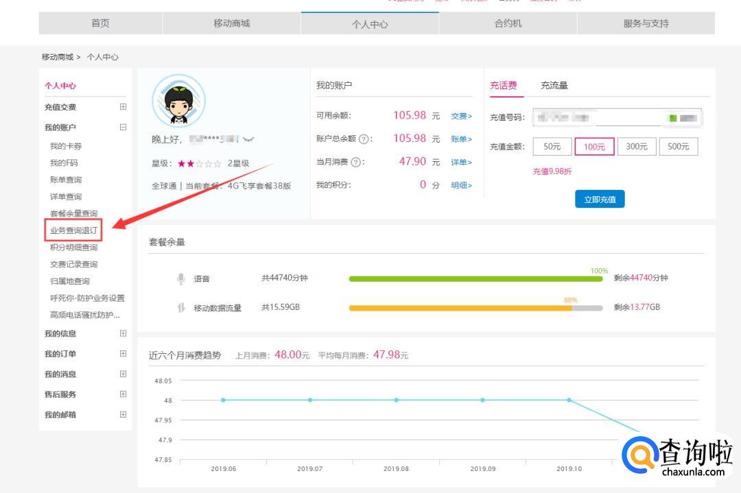Click the 移动商城 breadcrumb link
The image size is (741, 493).
(x=57, y=57)
